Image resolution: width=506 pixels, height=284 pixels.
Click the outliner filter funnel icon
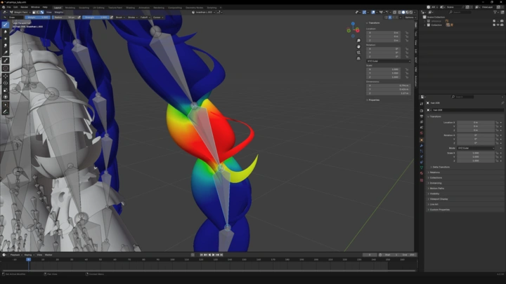pos(495,12)
